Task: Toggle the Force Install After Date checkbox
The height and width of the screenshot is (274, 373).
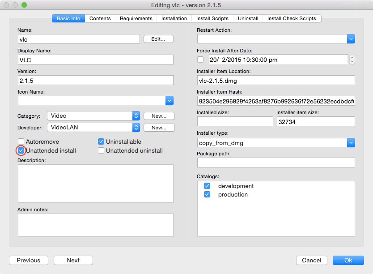Action: [x=200, y=60]
